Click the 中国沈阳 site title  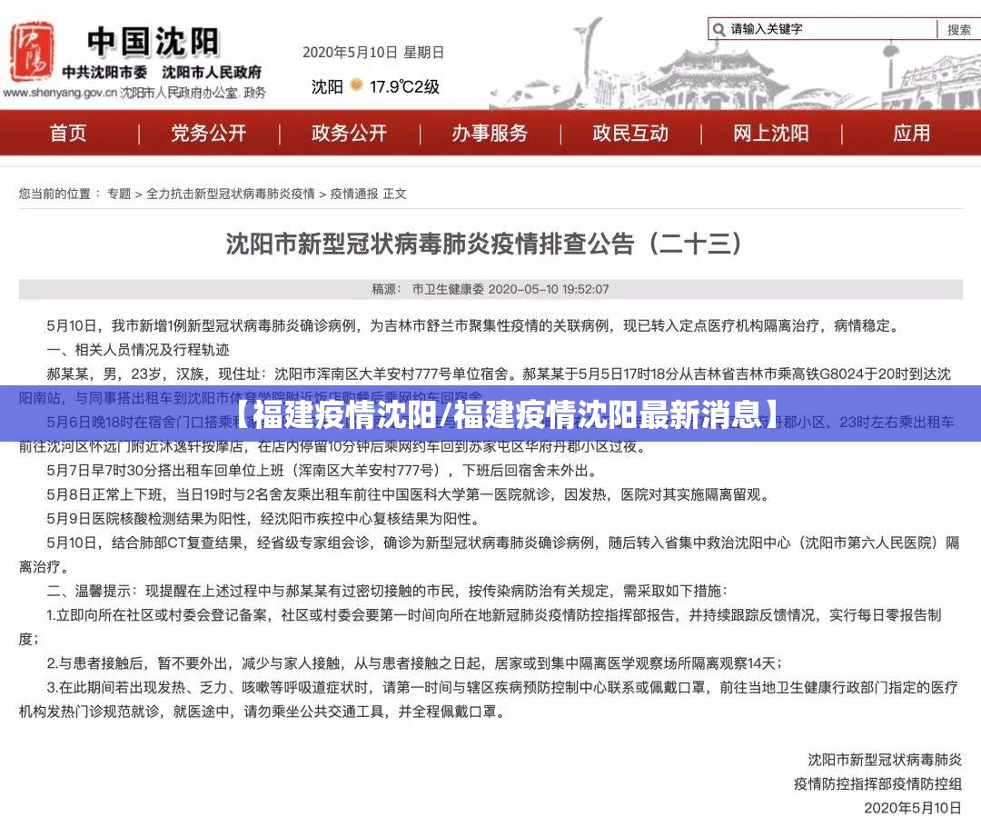click(153, 42)
